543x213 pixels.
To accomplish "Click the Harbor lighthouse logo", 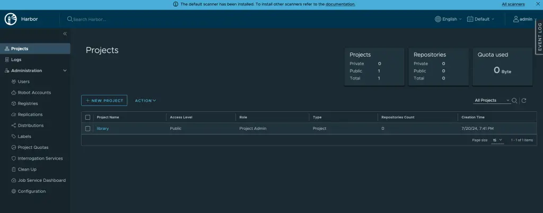I will coord(11,19).
